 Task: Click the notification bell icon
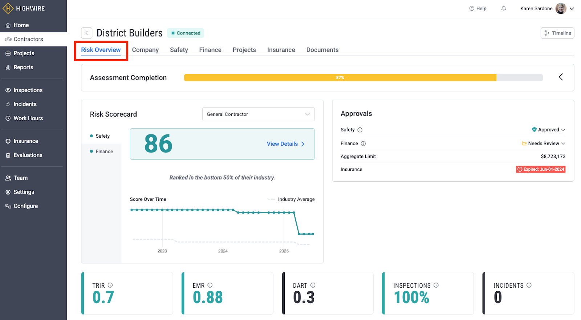(503, 9)
